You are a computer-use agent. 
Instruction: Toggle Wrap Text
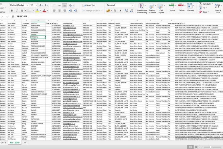(x=89, y=5)
